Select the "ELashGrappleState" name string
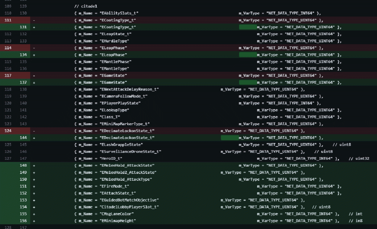377x229 pixels. [x=121, y=145]
